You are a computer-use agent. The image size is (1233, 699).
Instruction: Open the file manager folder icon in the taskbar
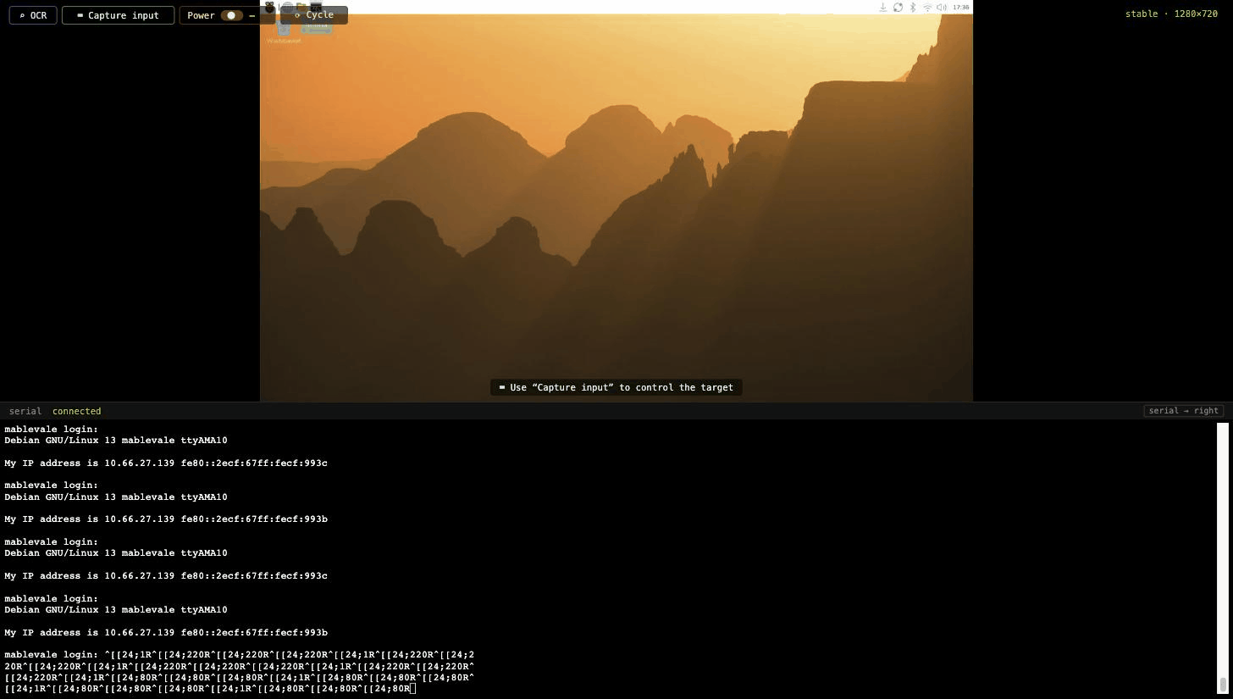(301, 7)
